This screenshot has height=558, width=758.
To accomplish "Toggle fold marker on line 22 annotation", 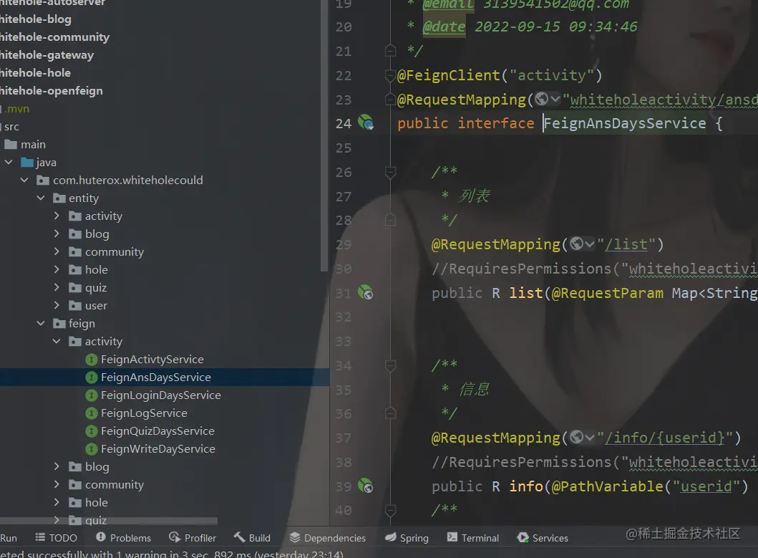I will click(391, 75).
